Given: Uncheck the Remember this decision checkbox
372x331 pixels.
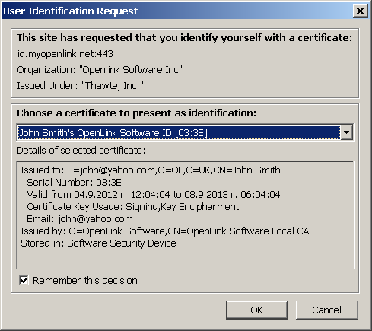Looking at the screenshot, I should click(24, 281).
